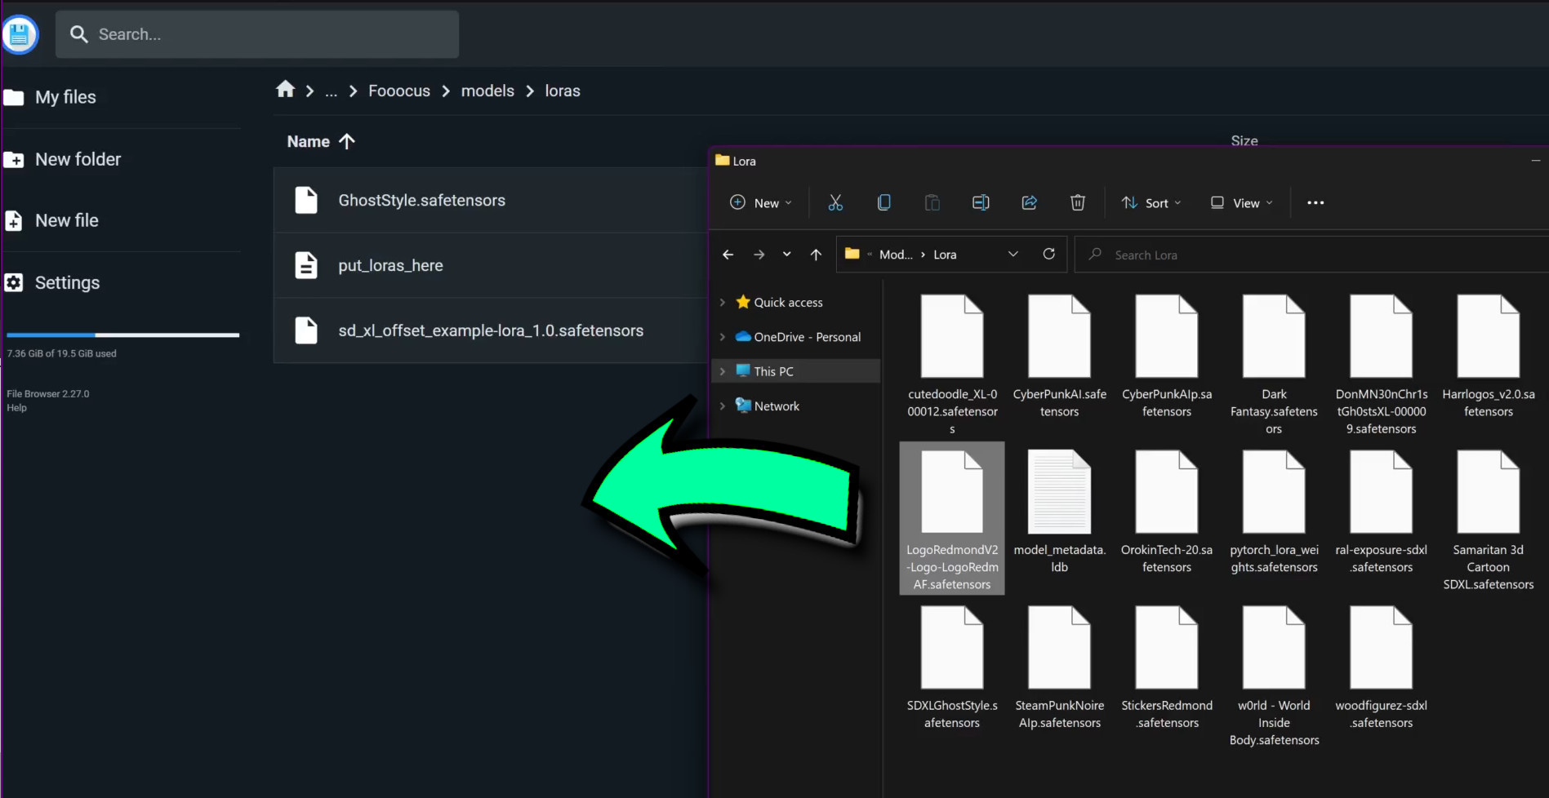
Task: Click the Paste icon in Explorer toolbar
Action: click(932, 202)
